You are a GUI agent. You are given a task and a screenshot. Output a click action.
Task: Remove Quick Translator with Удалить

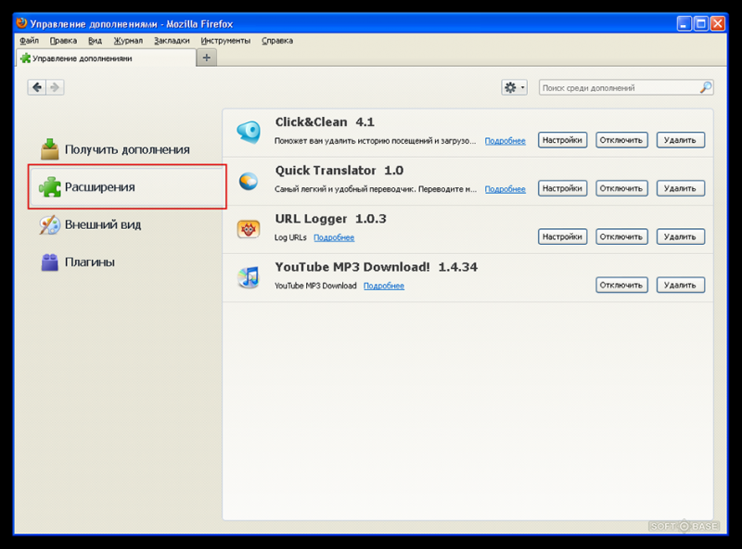click(x=681, y=188)
